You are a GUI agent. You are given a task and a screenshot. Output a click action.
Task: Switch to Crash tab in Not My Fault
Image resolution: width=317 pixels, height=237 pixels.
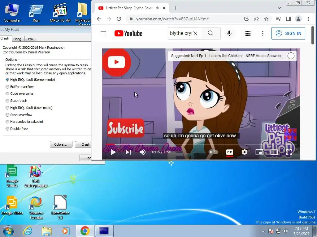(x=5, y=39)
